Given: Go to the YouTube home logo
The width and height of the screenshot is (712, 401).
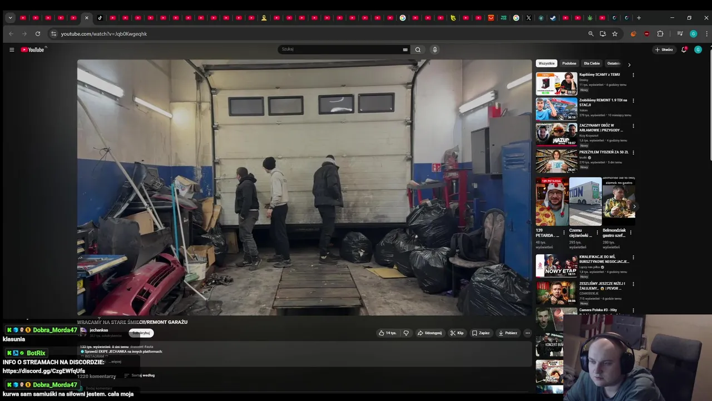Looking at the screenshot, I should tap(33, 50).
